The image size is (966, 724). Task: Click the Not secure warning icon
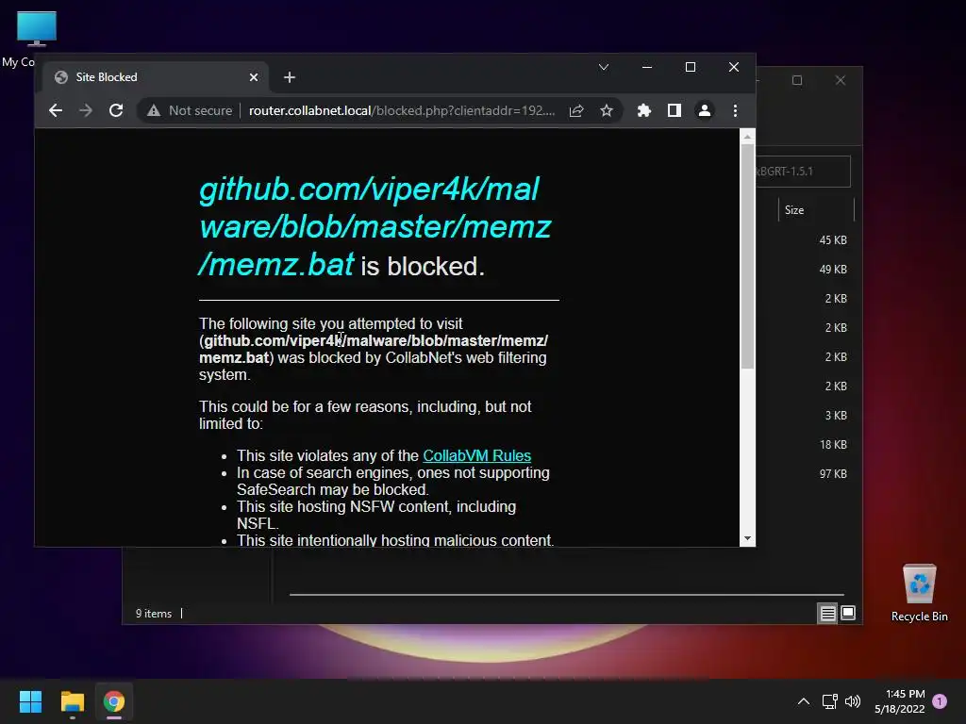[x=154, y=111]
